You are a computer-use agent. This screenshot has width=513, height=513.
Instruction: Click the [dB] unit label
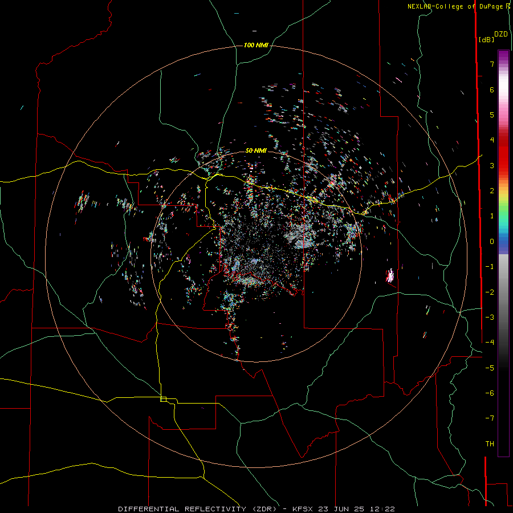(x=487, y=39)
